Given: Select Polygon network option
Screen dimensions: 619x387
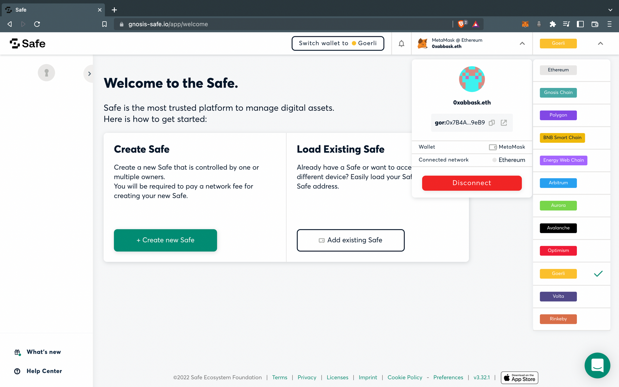Looking at the screenshot, I should tap(558, 115).
